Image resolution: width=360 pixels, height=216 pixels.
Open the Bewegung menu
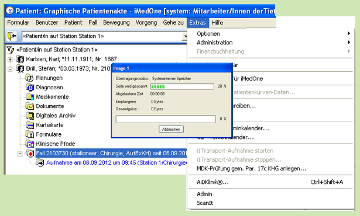(116, 22)
